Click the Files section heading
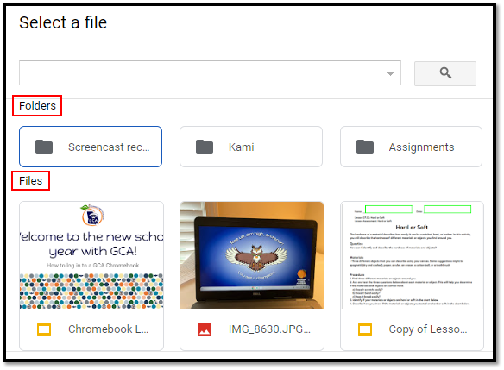 [x=30, y=181]
